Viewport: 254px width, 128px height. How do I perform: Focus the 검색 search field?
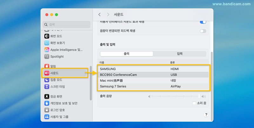(66, 25)
